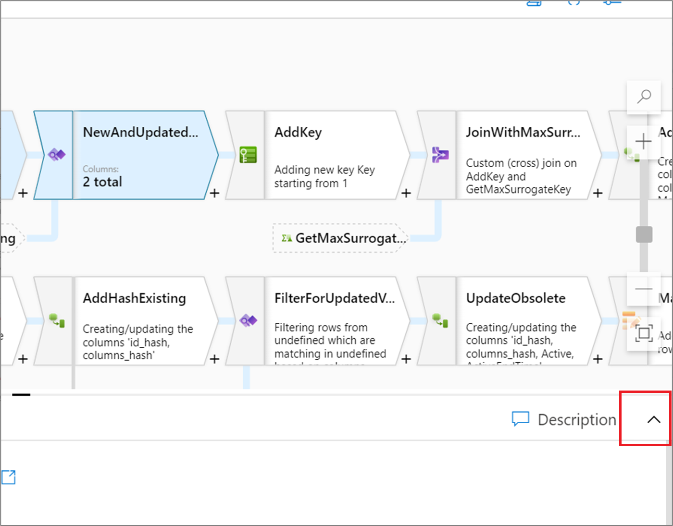Click the FilterForUpdatedV filter icon

[x=248, y=320]
